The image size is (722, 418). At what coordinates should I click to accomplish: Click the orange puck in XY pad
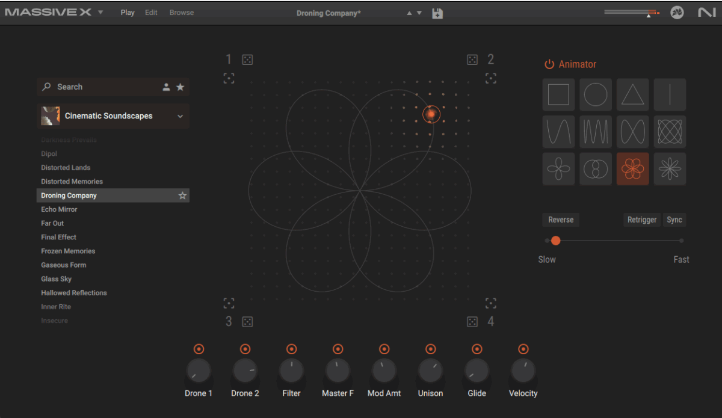click(431, 114)
